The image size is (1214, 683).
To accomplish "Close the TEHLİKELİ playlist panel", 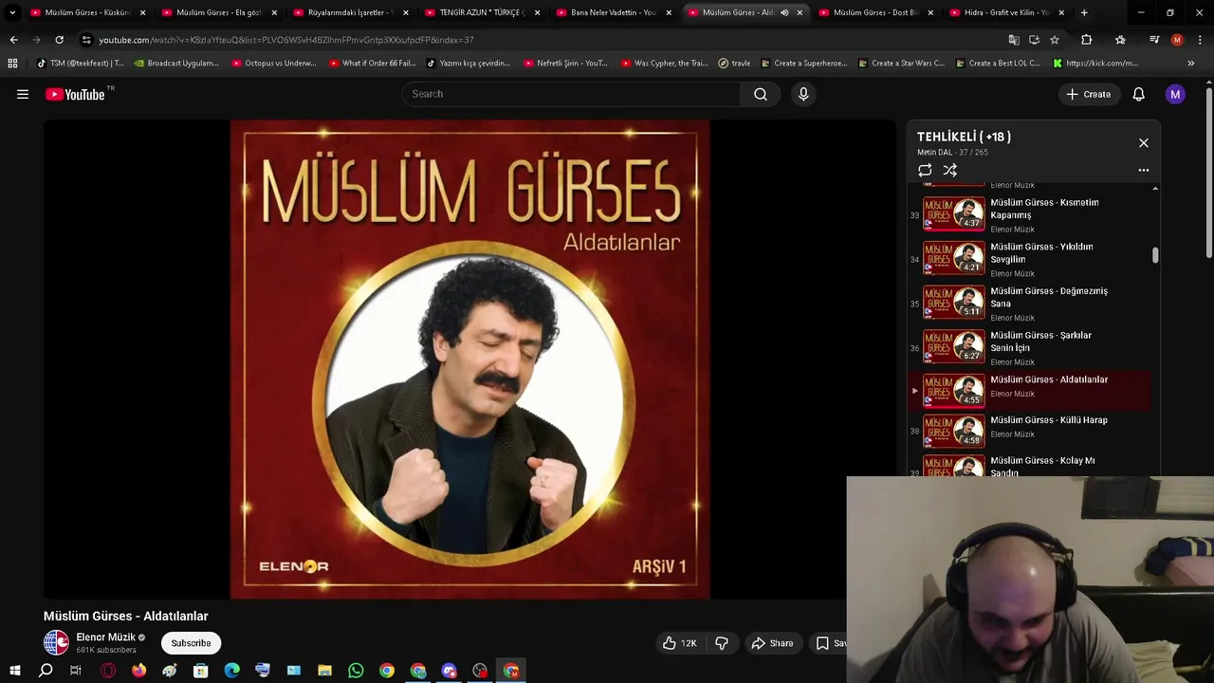I will point(1143,143).
